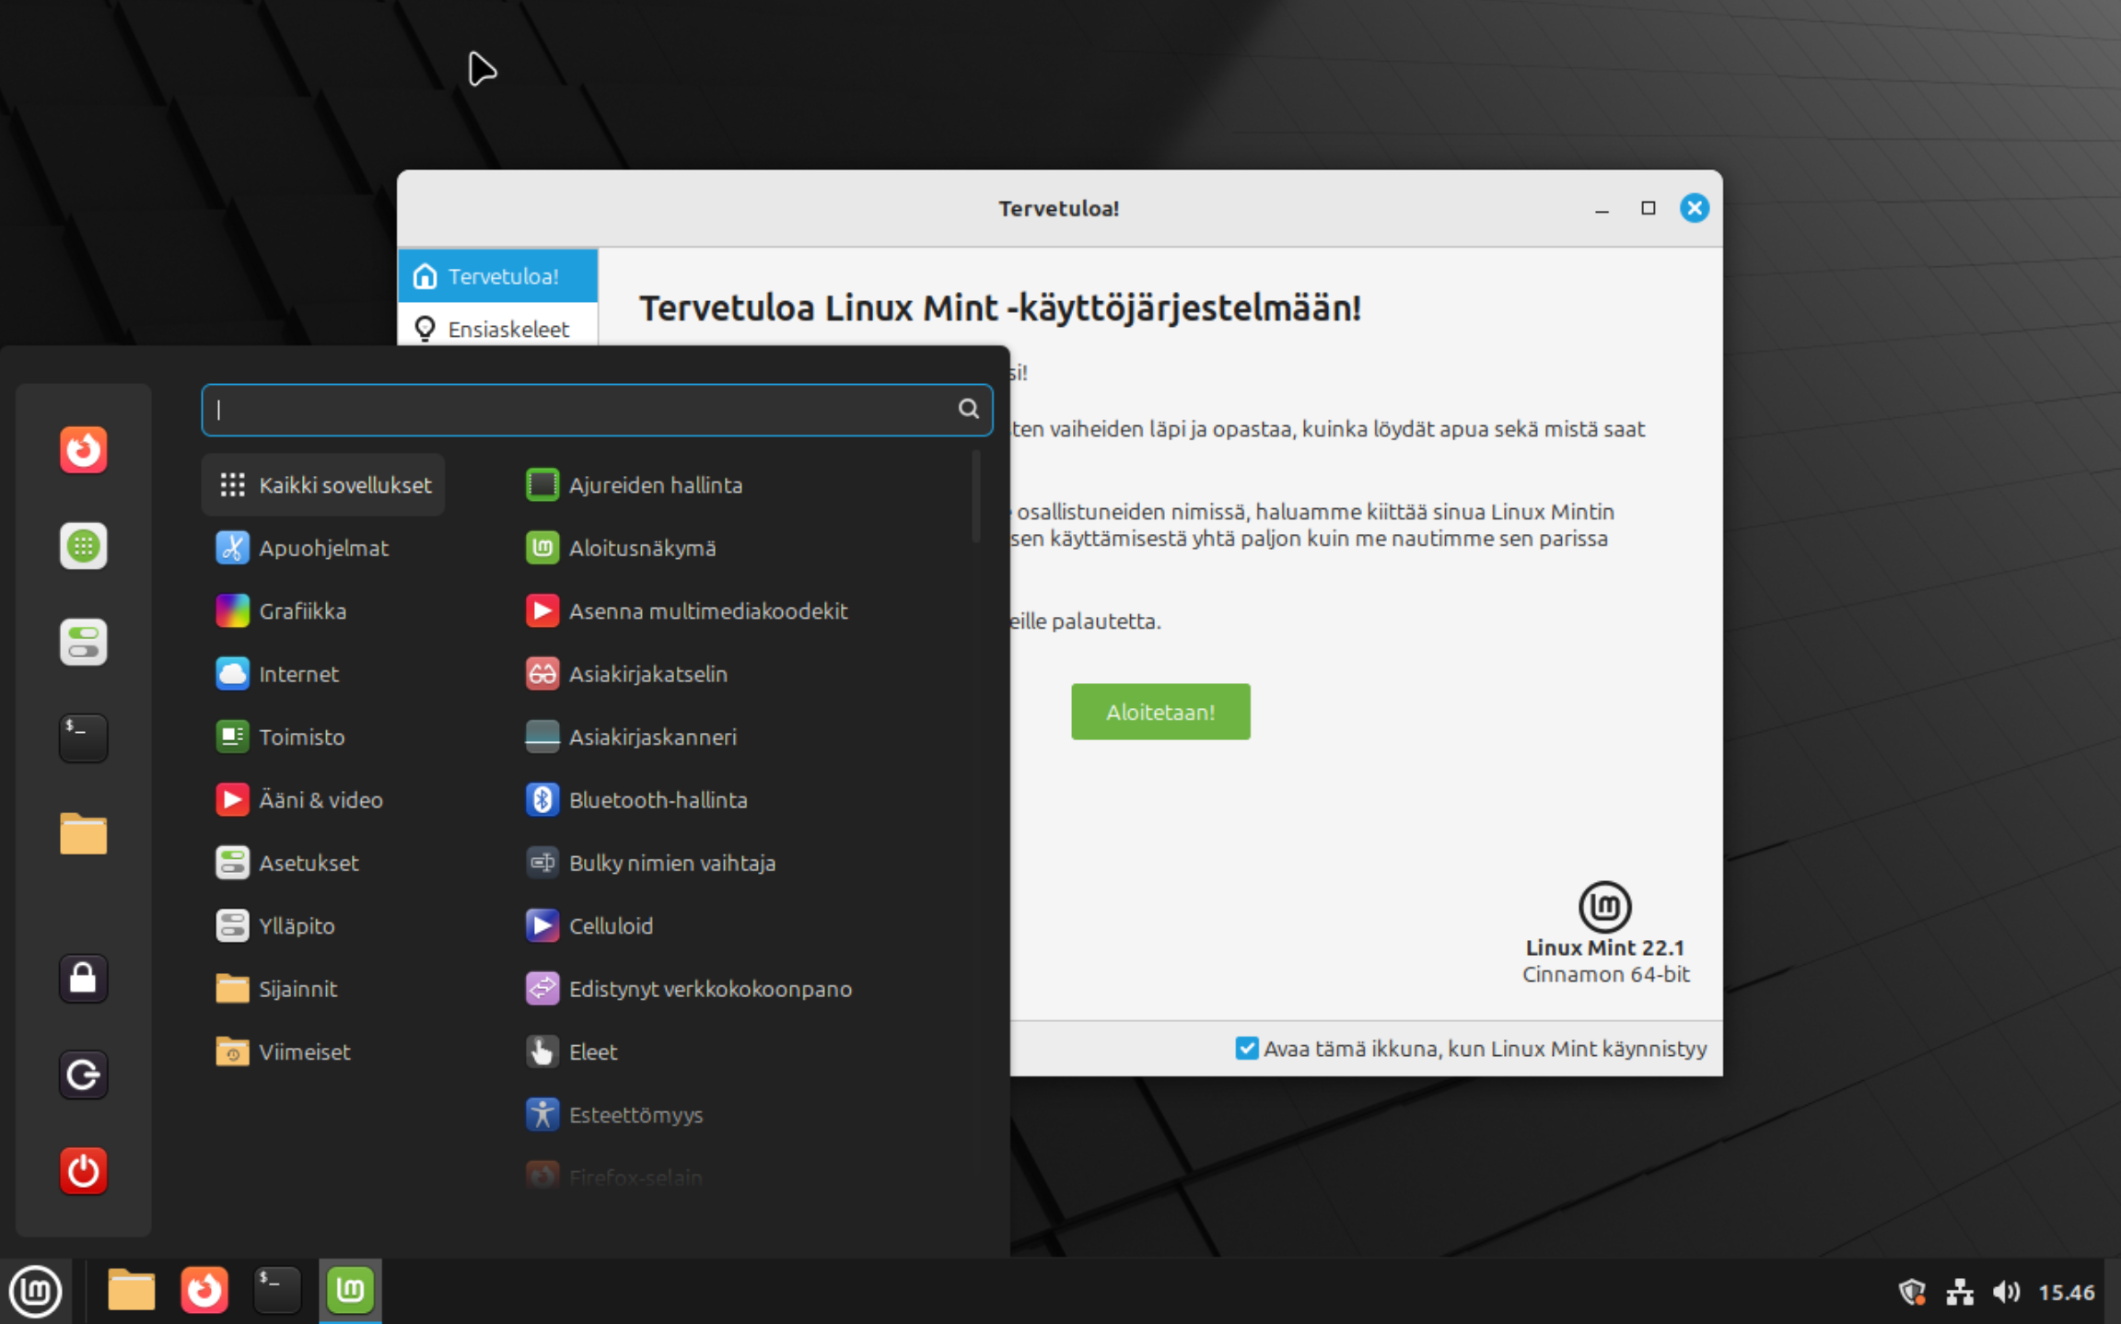Select Ääni & video category
Viewport: 2121px width, 1324px height.
click(x=323, y=800)
